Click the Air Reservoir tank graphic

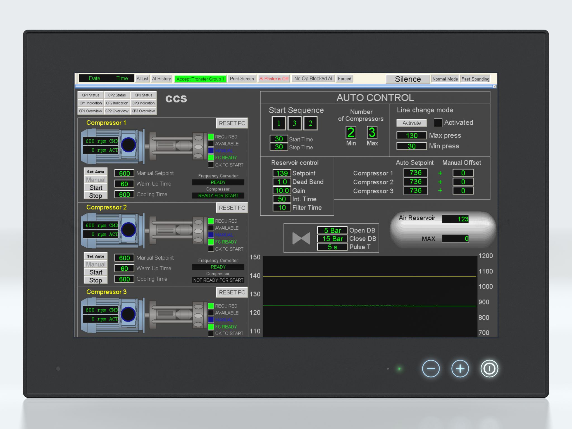[x=442, y=230]
